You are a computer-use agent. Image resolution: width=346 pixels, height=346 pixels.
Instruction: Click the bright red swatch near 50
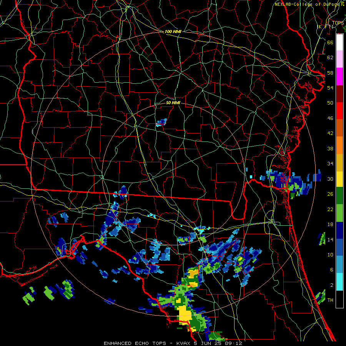click(x=339, y=111)
